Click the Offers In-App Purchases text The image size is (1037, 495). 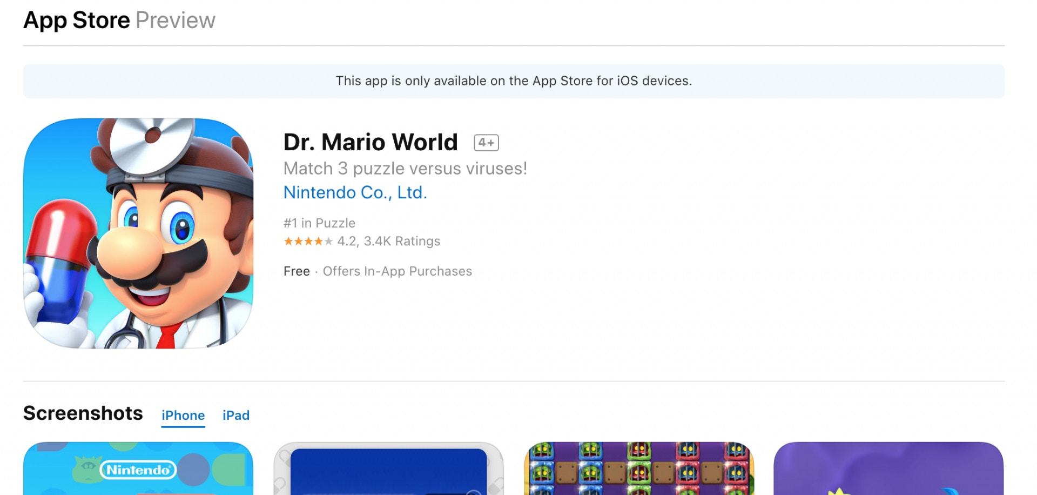[x=398, y=271]
